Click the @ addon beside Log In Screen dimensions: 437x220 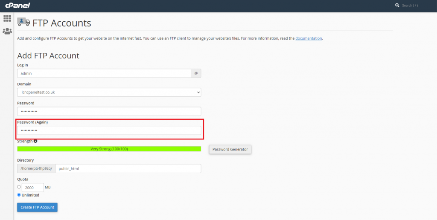tap(196, 73)
